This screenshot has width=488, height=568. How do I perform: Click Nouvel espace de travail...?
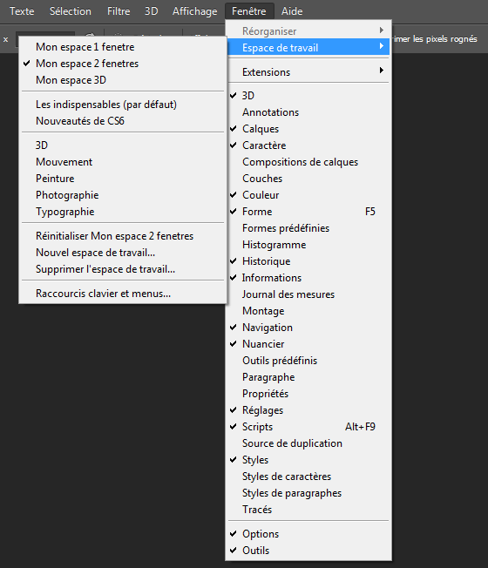point(123,252)
